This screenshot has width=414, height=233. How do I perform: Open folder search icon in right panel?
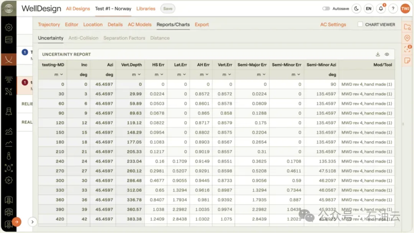[407, 27]
